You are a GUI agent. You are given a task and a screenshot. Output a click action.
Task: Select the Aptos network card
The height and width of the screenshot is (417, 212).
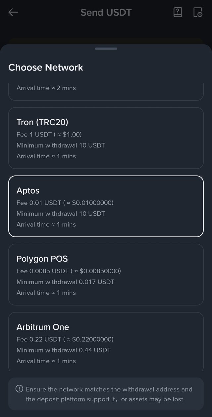point(106,206)
